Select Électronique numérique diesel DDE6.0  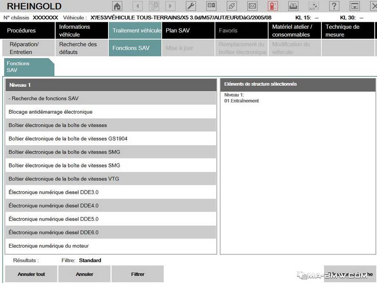pos(111,233)
